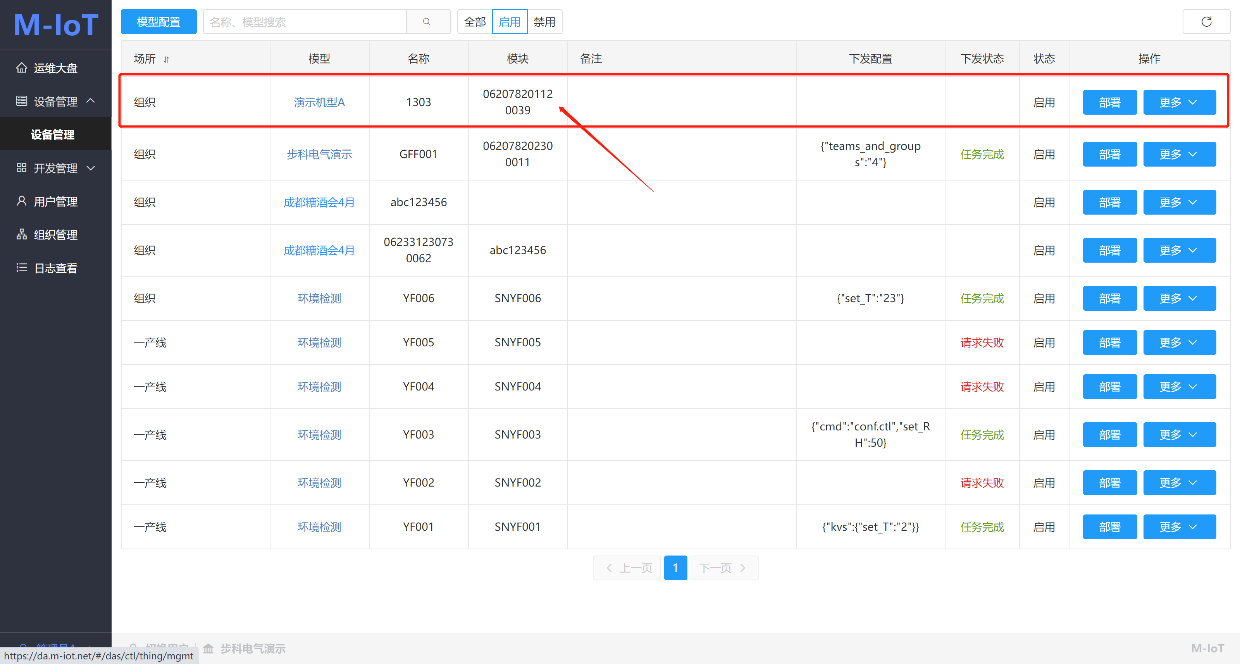
Task: Click module cell SNYF003
Action: 517,435
